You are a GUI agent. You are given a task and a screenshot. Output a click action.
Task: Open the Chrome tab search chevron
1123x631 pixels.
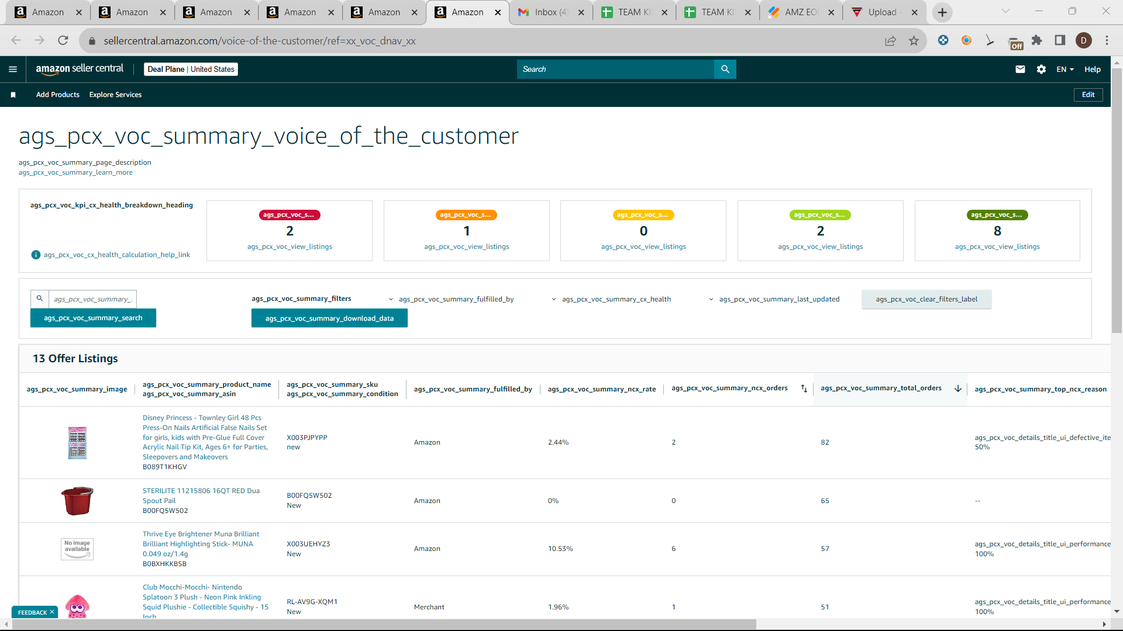(1005, 11)
